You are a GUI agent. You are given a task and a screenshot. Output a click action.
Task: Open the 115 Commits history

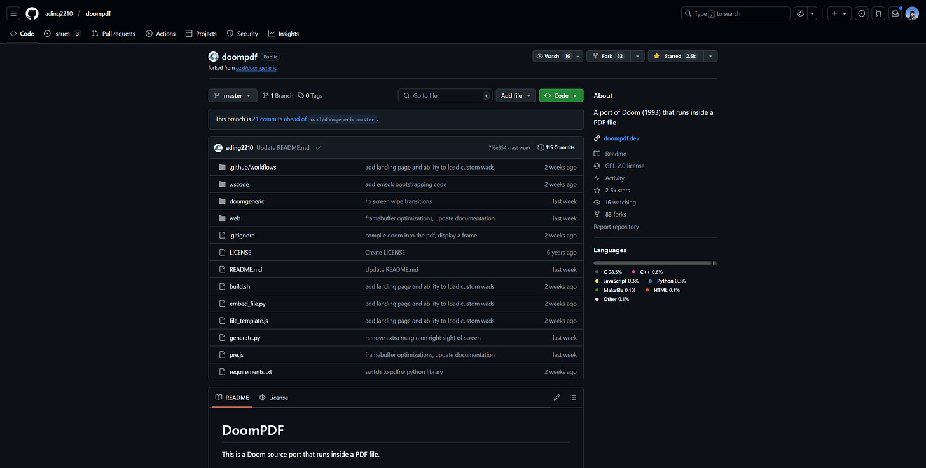pyautogui.click(x=556, y=147)
